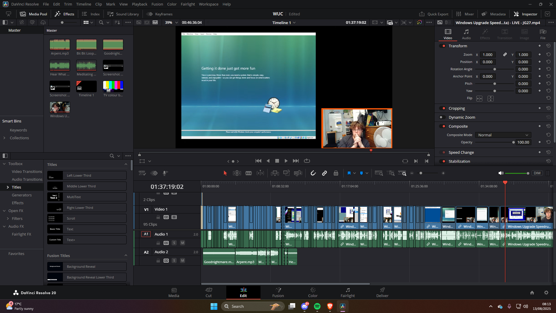Lock the Video 1 track
The image size is (556, 313).
[158, 217]
